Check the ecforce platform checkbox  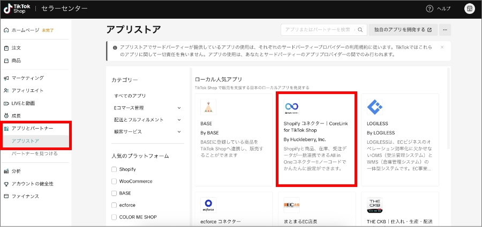pos(114,205)
